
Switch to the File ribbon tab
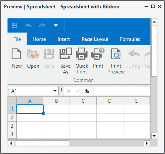[x=17, y=39]
